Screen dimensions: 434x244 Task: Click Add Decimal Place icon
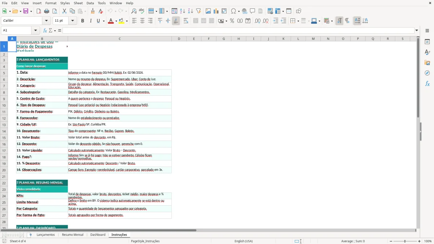(x=258, y=21)
